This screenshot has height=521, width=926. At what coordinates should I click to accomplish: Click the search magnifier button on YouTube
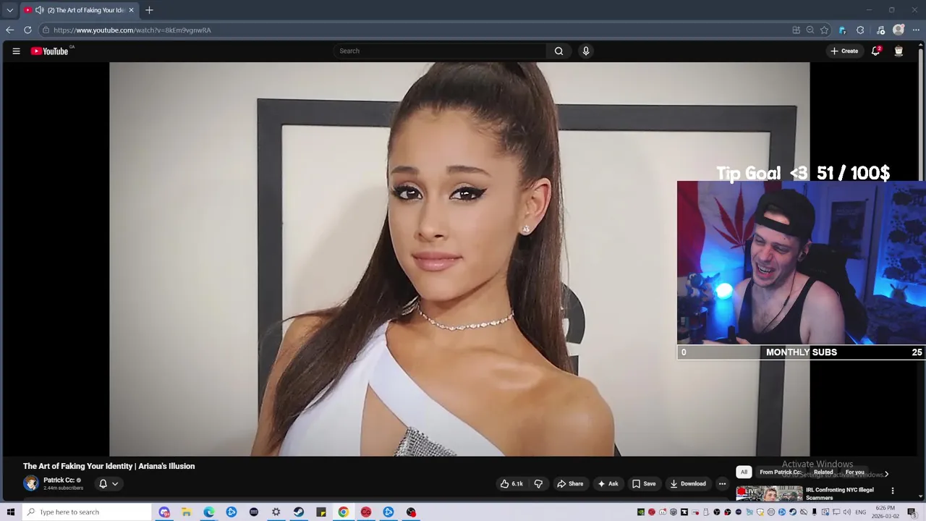558,51
